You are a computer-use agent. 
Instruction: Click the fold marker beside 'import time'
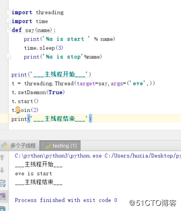(x=8, y=21)
